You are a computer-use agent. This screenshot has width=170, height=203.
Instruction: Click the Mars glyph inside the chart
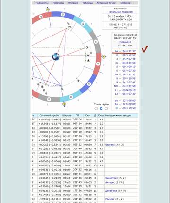[x=89, y=55]
